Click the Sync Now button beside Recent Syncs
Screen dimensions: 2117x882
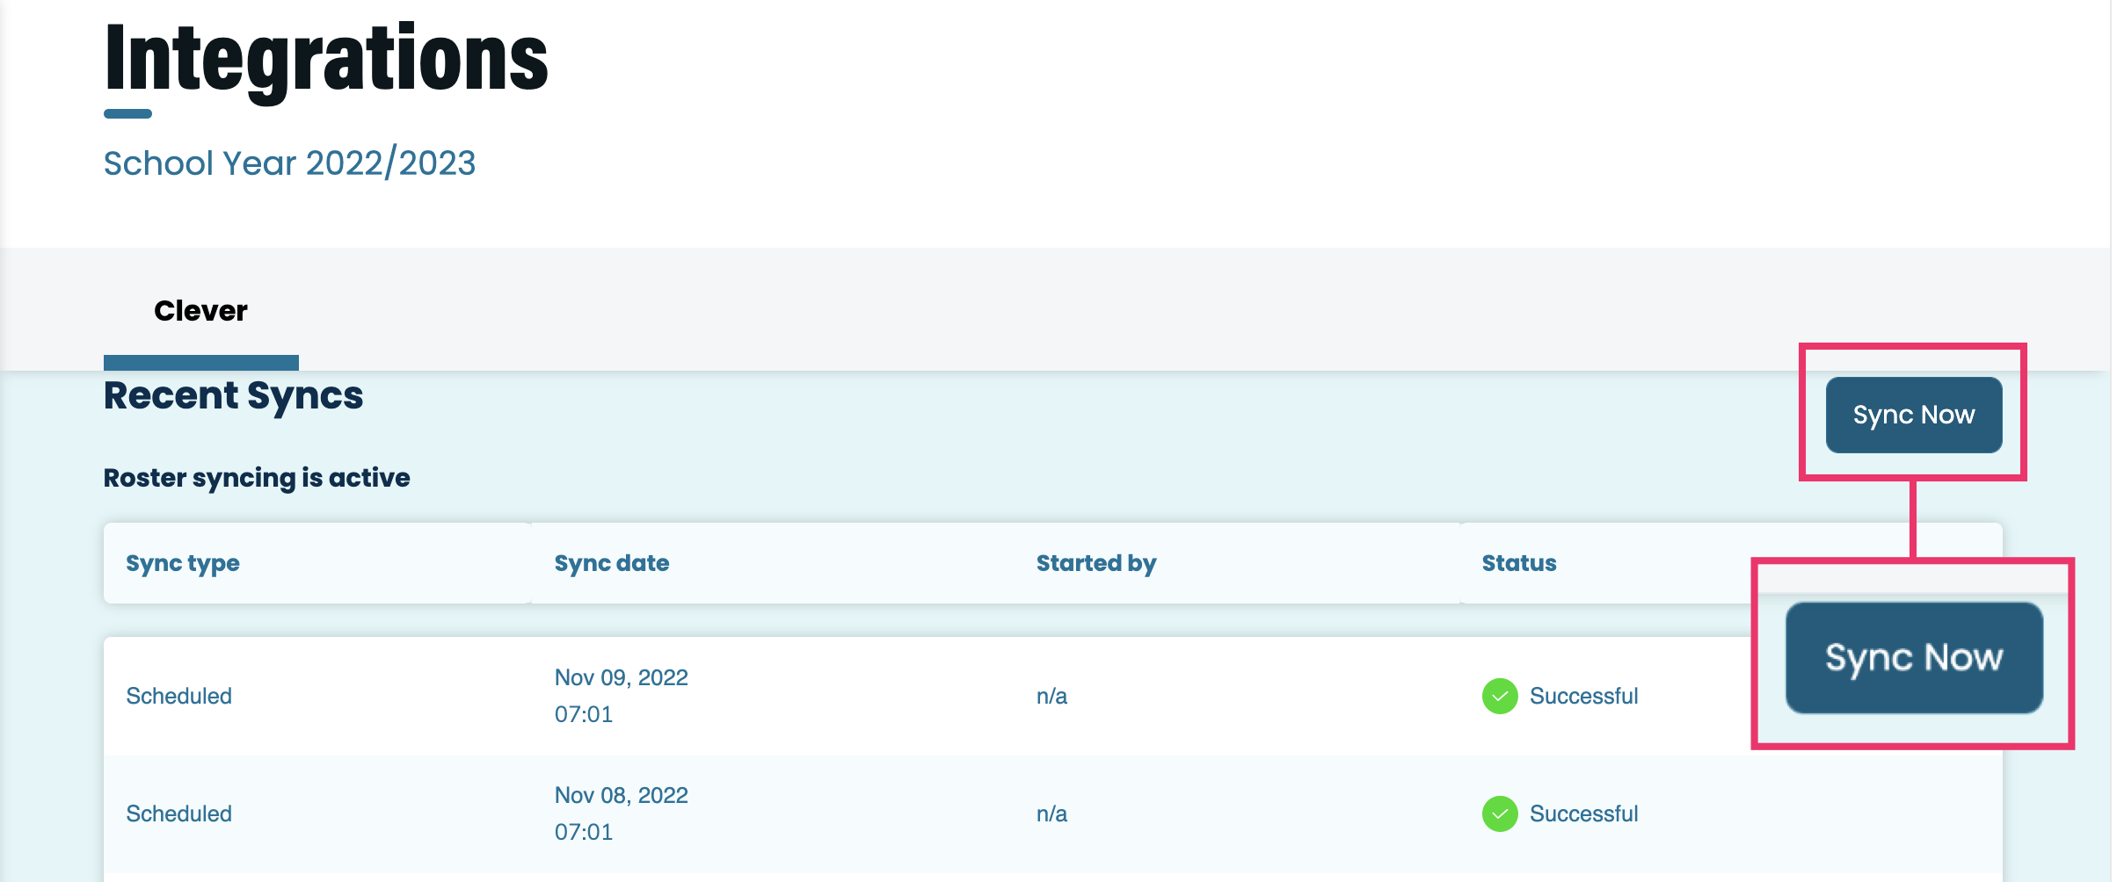coord(1914,415)
